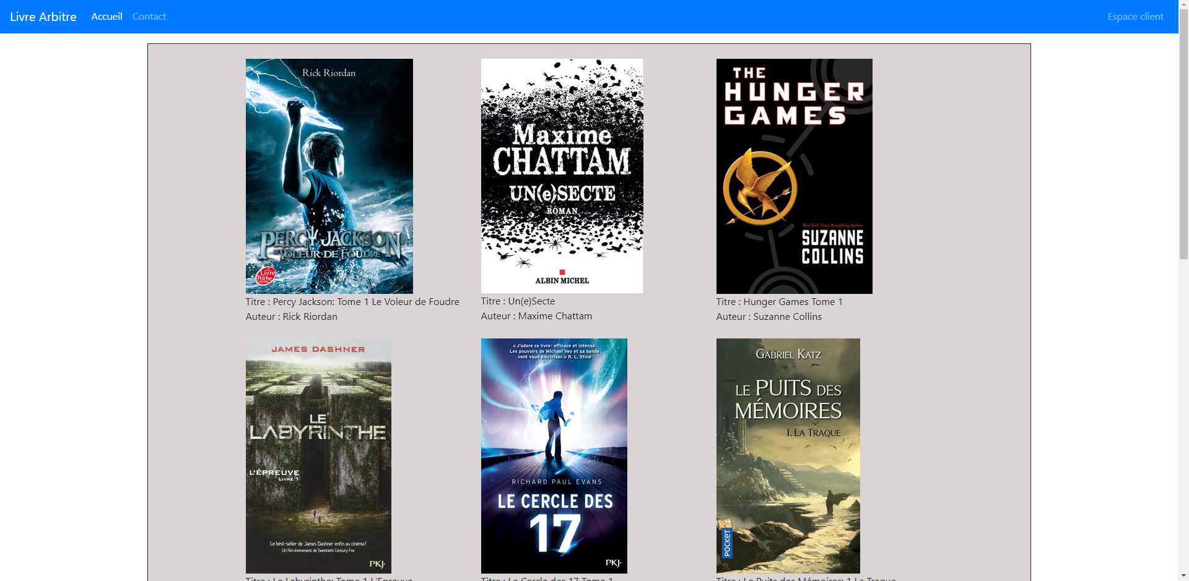The image size is (1189, 581).
Task: Click the Le Cercle des 17 cover
Action: (x=554, y=455)
